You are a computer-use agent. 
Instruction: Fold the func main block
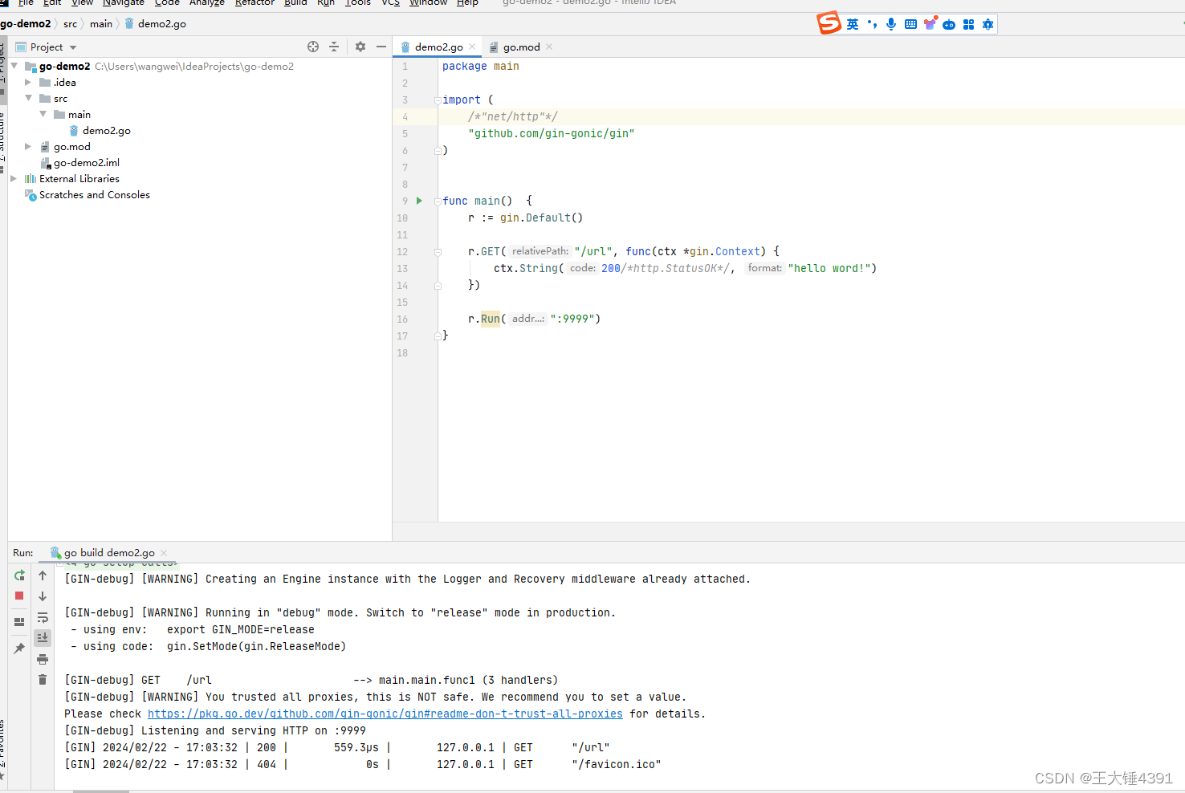pos(438,201)
